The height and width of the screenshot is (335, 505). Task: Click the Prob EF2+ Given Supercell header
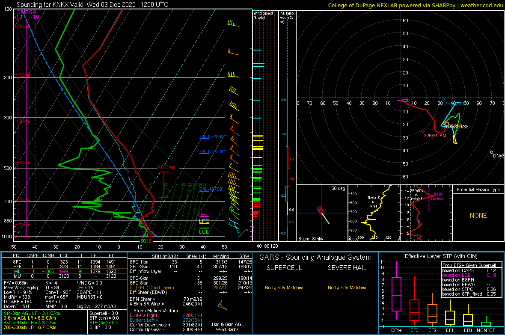469,265
